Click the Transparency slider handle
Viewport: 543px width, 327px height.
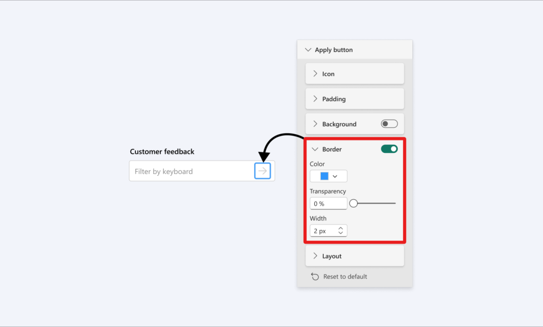(x=353, y=203)
